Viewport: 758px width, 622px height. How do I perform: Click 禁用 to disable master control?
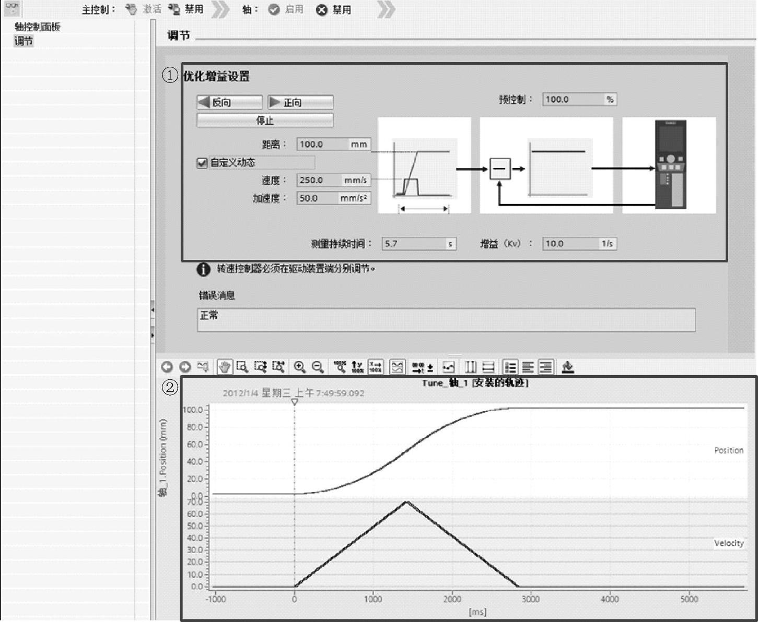(x=187, y=9)
